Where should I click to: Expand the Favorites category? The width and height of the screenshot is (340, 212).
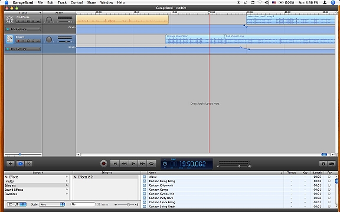pyautogui.click(x=67, y=194)
